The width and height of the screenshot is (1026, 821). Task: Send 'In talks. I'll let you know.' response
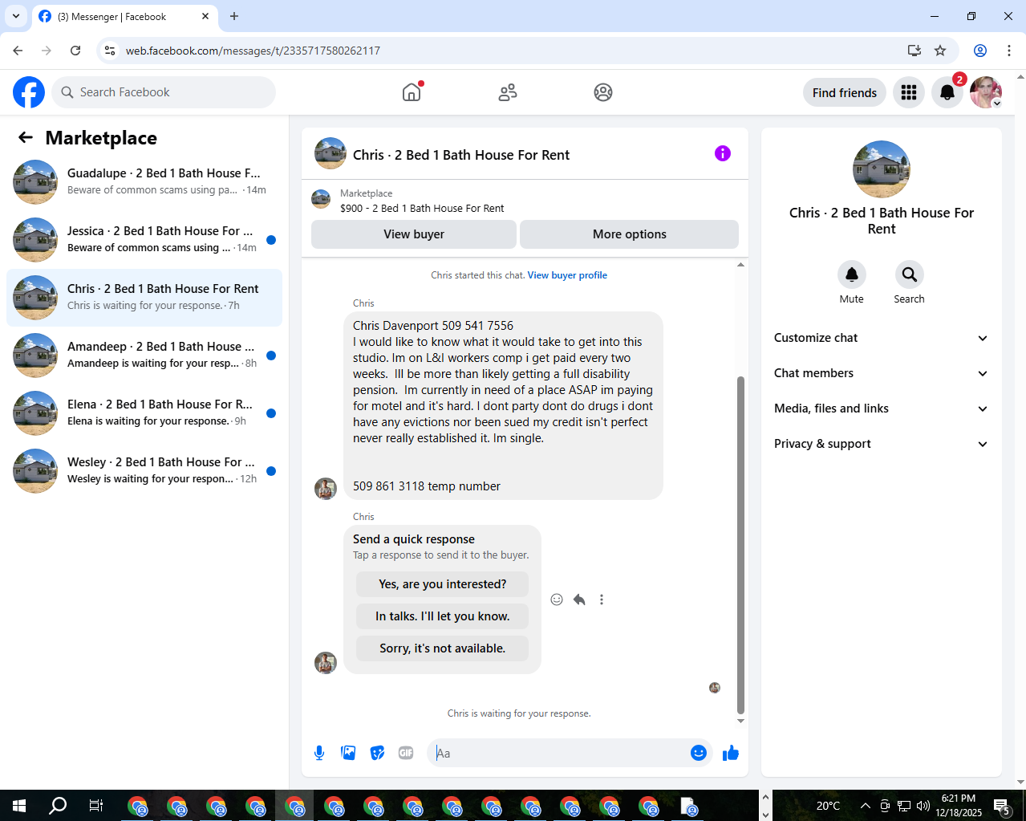(x=443, y=616)
